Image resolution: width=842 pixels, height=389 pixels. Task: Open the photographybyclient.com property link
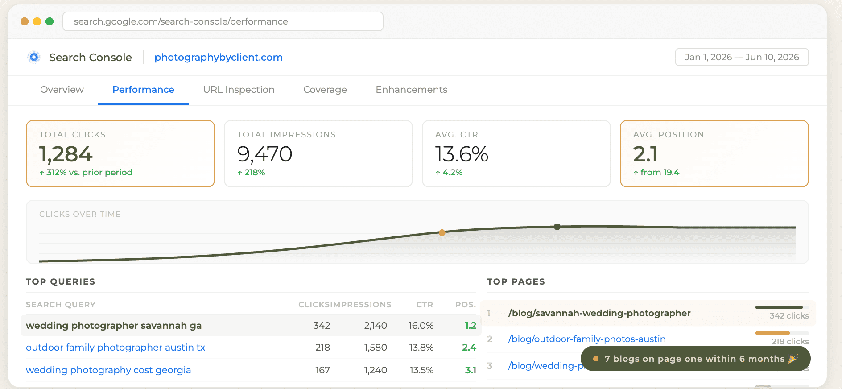pos(219,57)
